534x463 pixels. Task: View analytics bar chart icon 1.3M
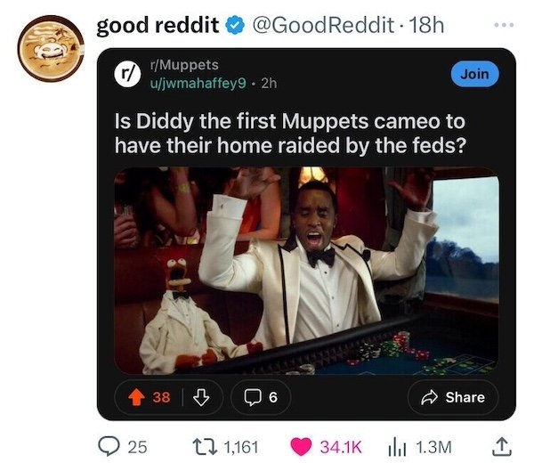coord(397,447)
